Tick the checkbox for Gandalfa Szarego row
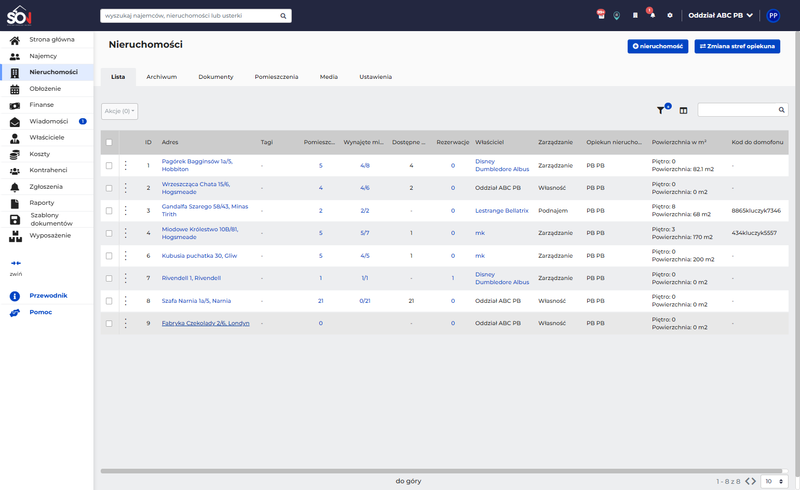Image resolution: width=800 pixels, height=490 pixels. [109, 211]
